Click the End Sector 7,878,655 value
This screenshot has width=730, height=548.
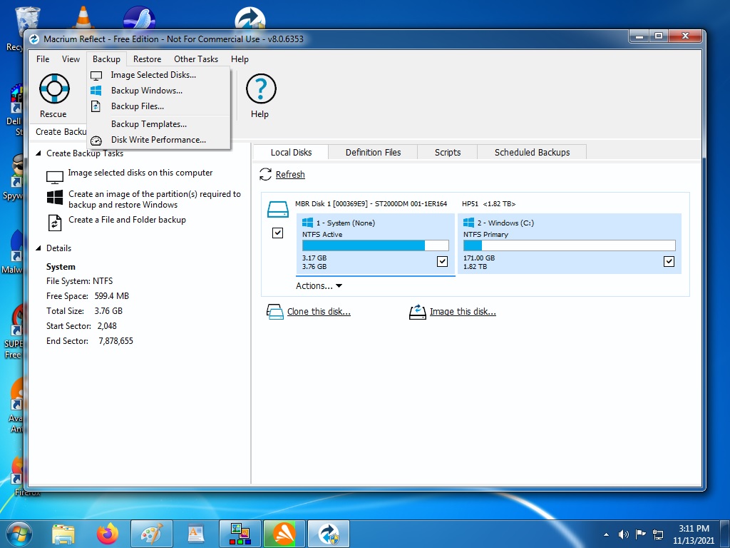click(116, 340)
